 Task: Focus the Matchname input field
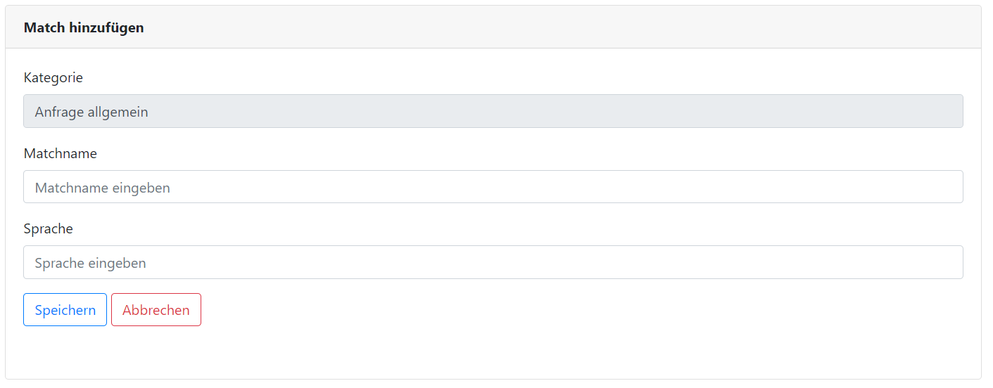[493, 187]
